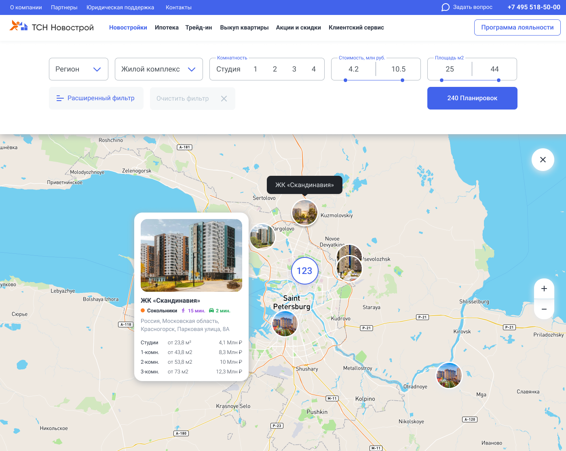This screenshot has height=451, width=566.
Task: Open the Ипотека menu item
Action: 167,27
